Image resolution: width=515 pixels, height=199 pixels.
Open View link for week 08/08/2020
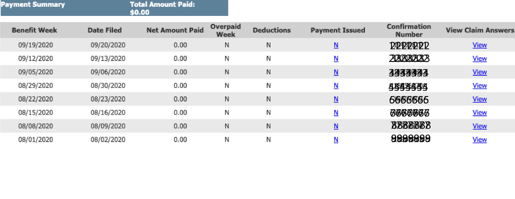click(479, 126)
